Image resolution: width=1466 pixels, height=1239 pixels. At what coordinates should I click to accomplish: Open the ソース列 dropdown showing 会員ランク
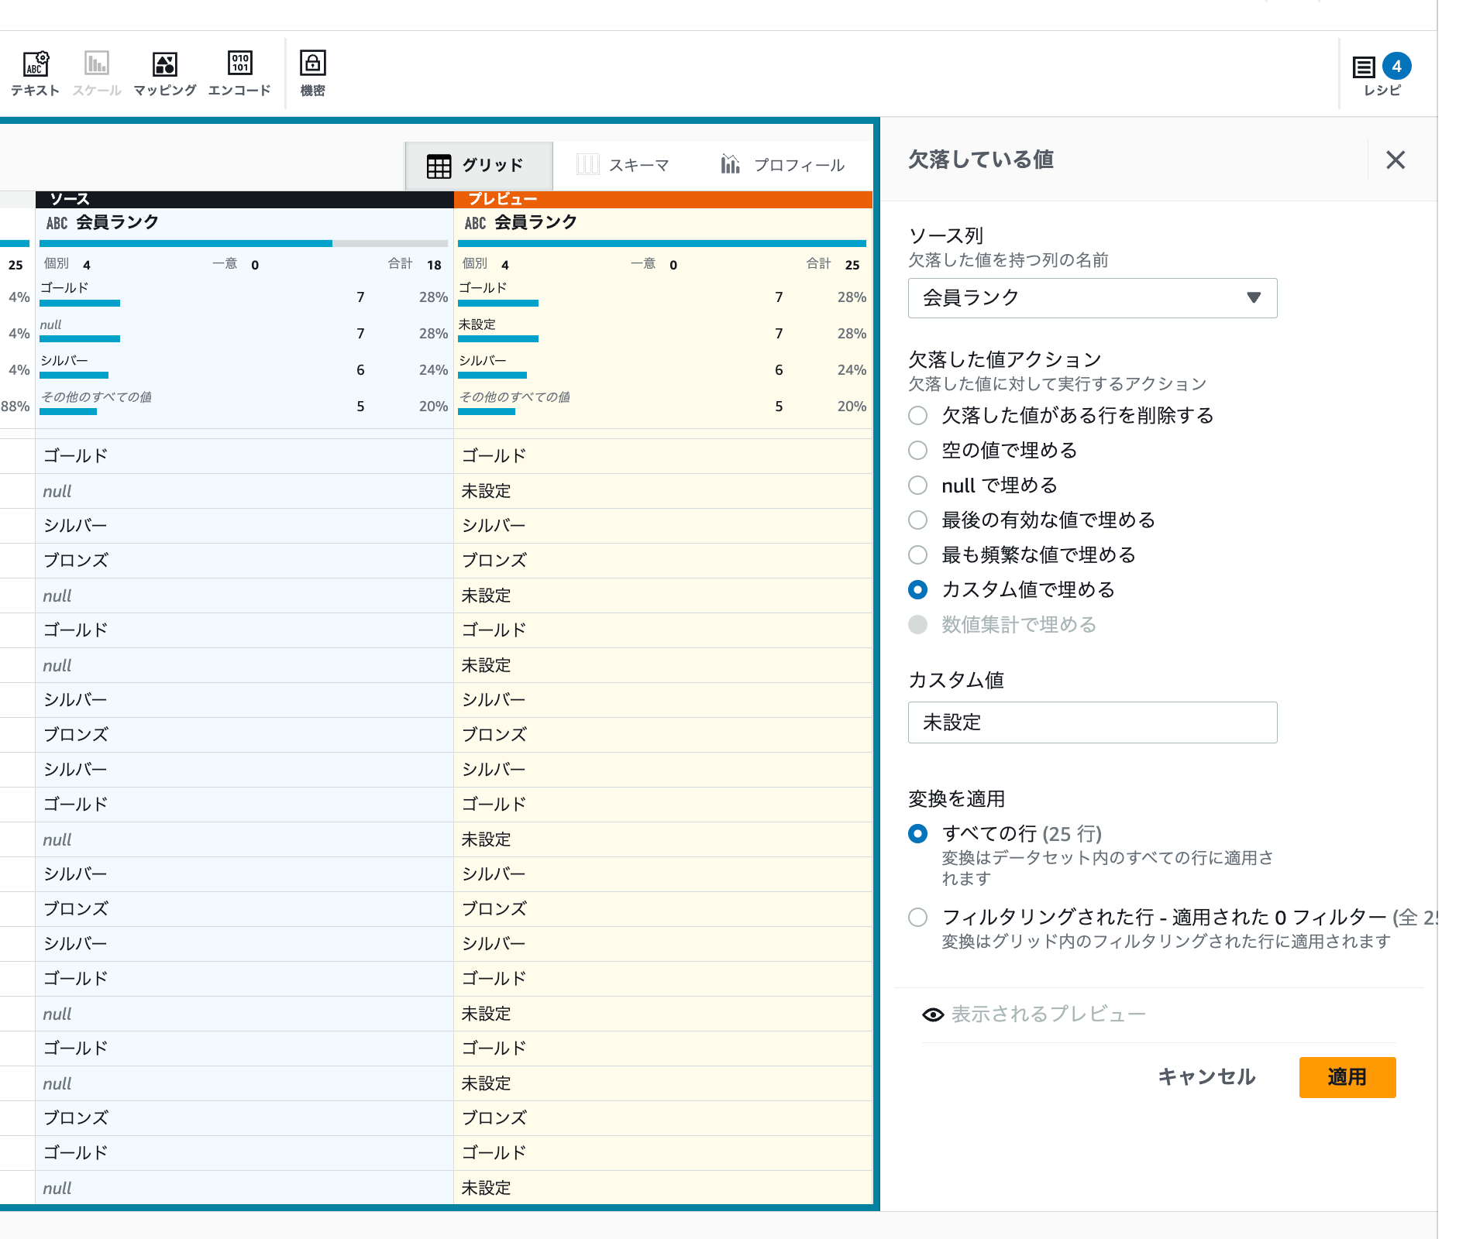pos(1093,298)
